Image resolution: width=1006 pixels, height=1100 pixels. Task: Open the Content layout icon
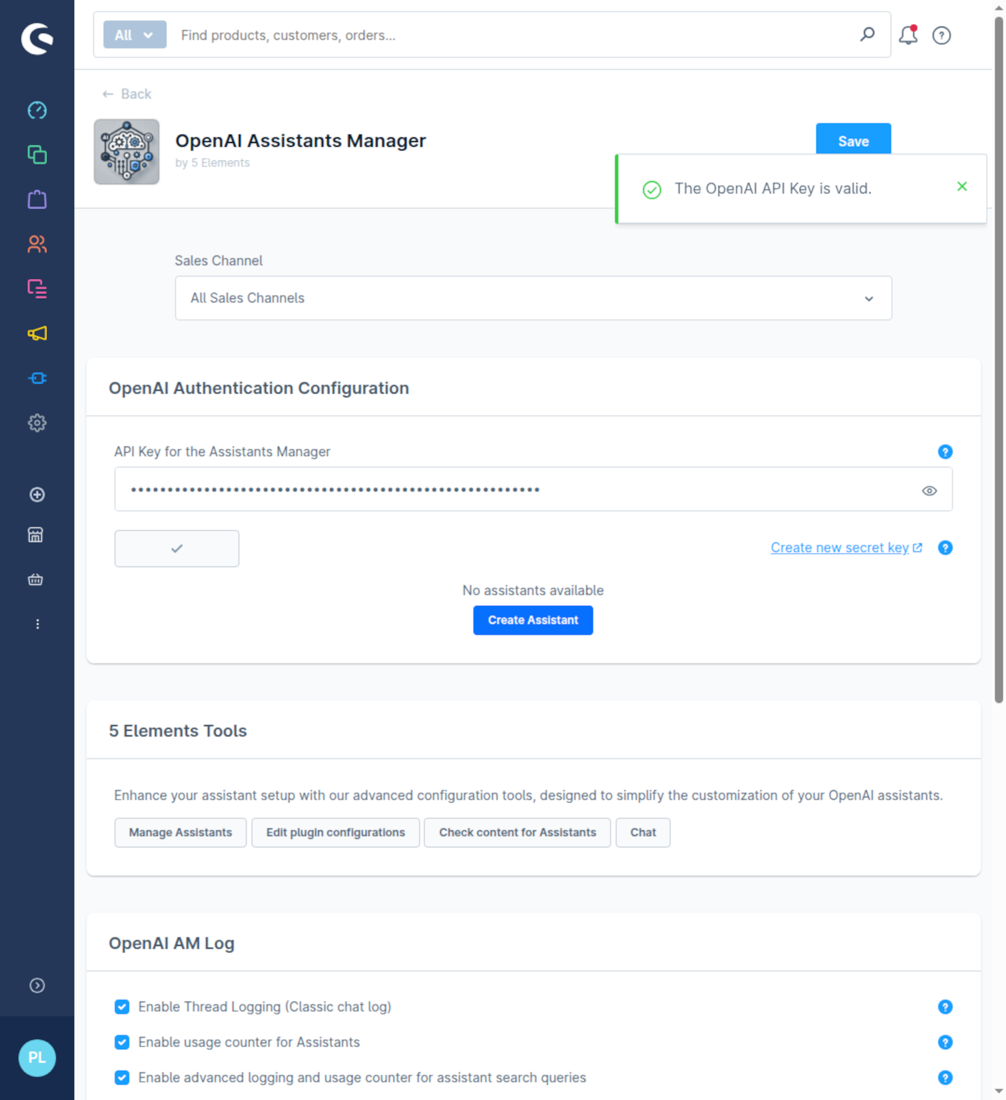tap(37, 289)
